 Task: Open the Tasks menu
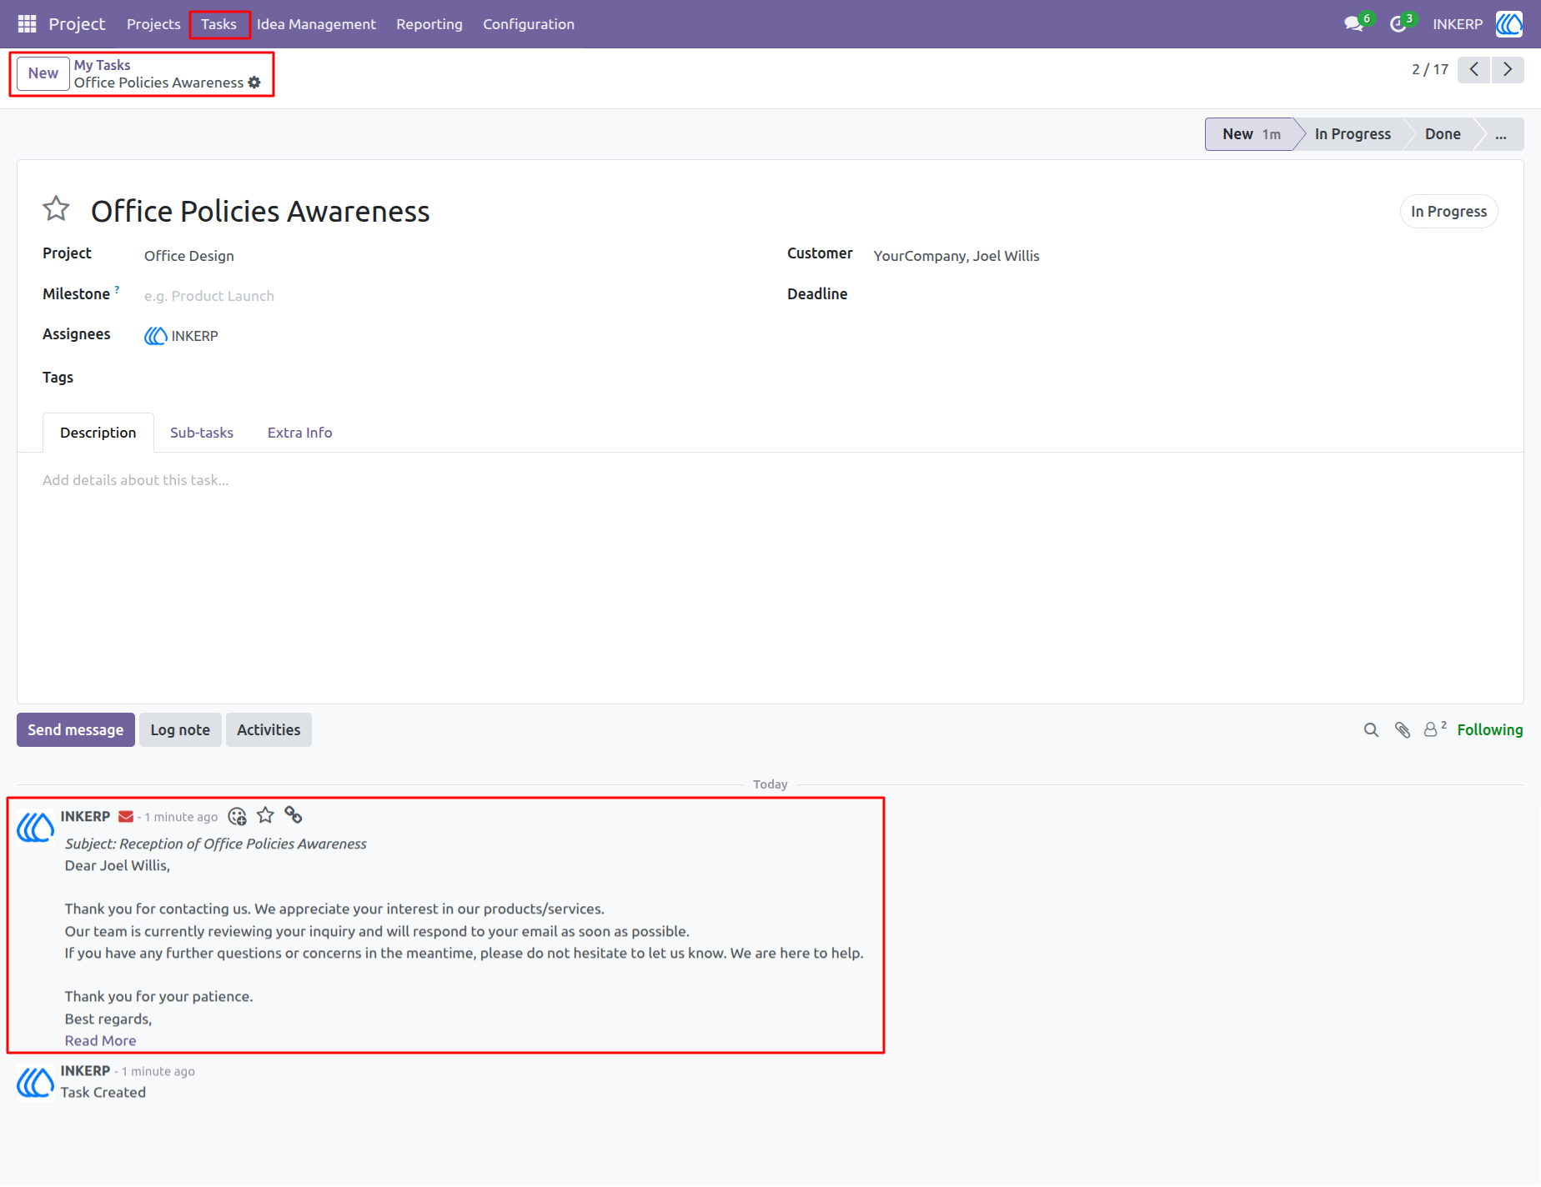(x=218, y=24)
